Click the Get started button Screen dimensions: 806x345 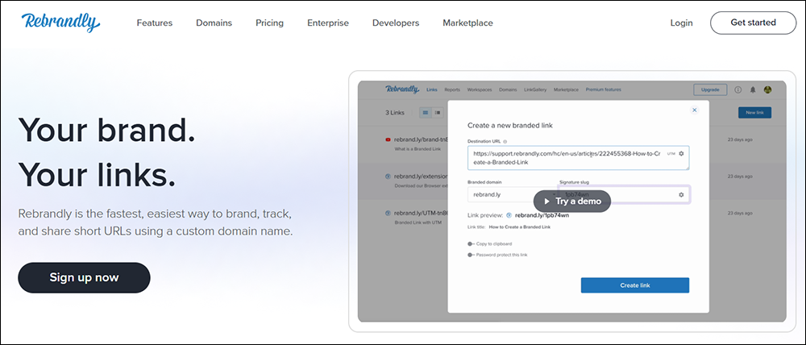tap(753, 23)
